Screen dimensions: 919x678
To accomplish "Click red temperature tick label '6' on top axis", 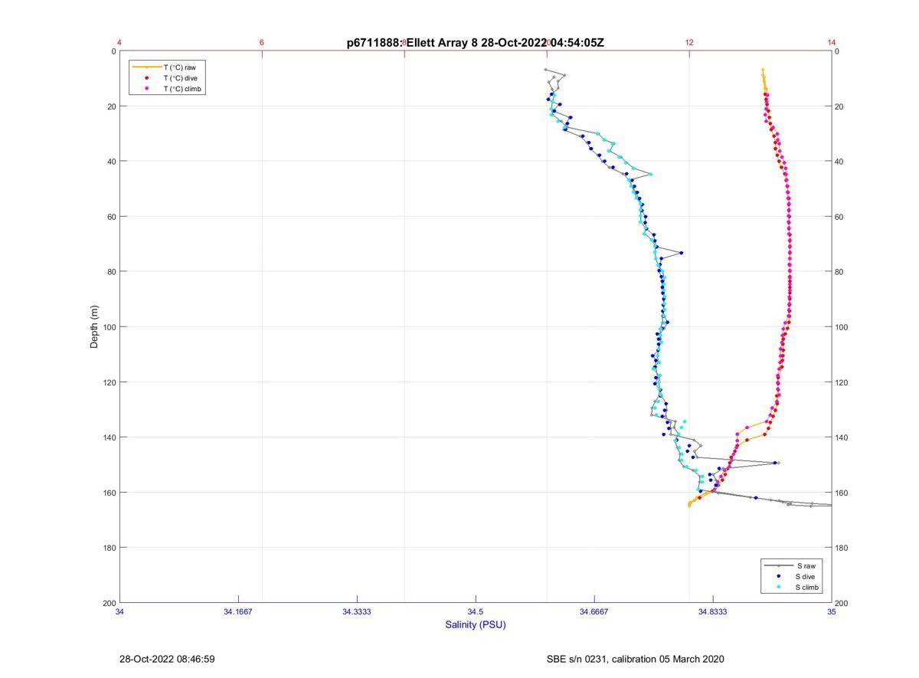I will [x=262, y=43].
